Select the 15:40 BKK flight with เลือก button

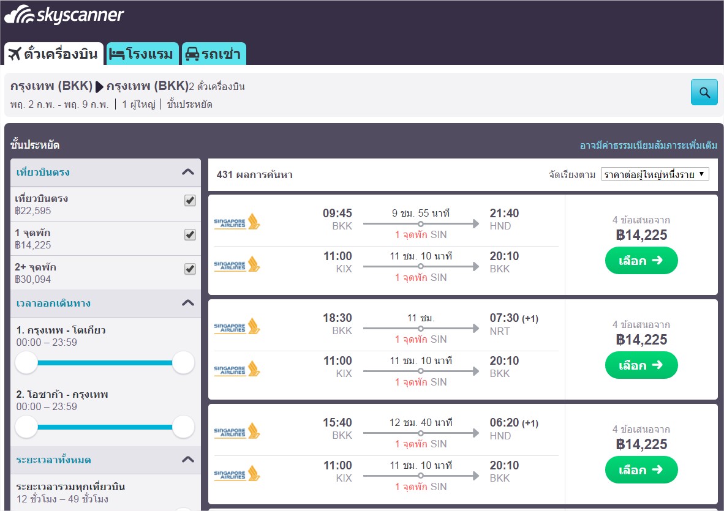point(641,470)
